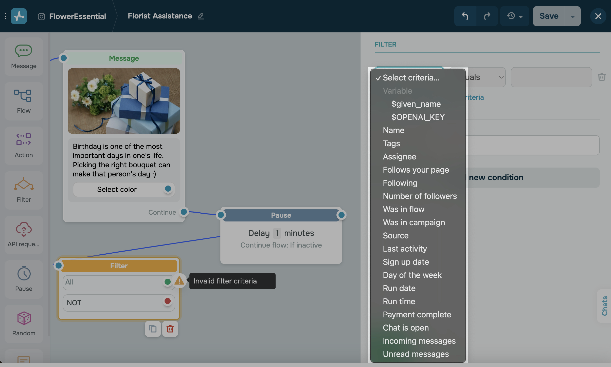Click the Select color button connector dot

(168, 189)
